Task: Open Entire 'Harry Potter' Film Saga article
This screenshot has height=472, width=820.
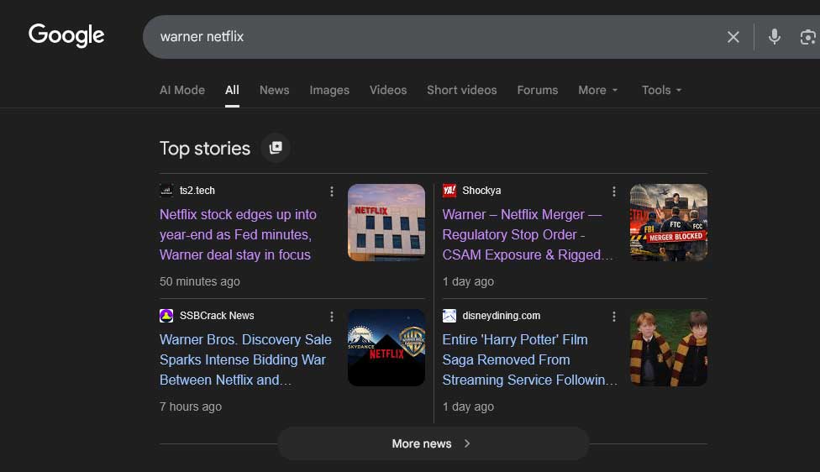Action: (530, 359)
